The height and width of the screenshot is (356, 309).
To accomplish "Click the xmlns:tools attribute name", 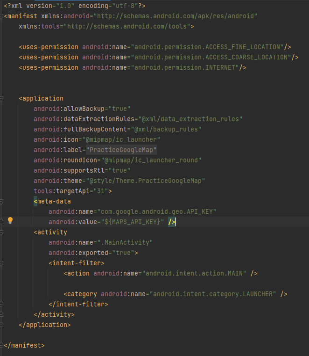I will 39,26.
